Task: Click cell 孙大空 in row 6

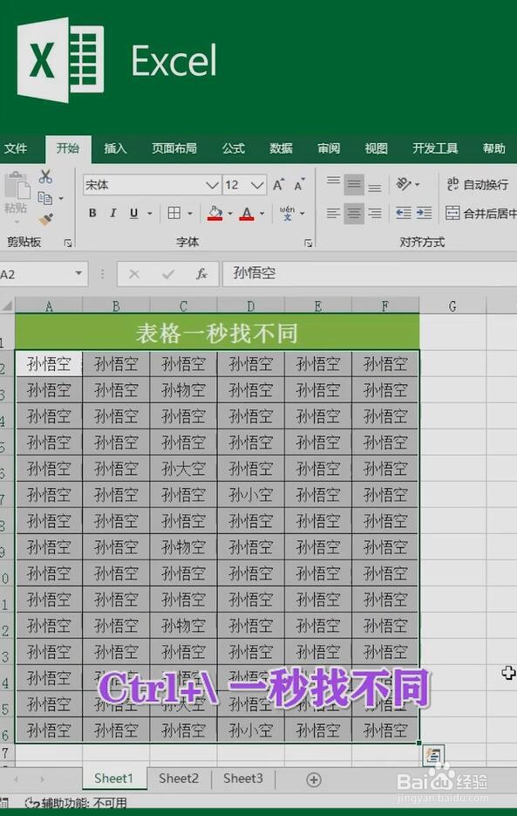Action: (183, 469)
